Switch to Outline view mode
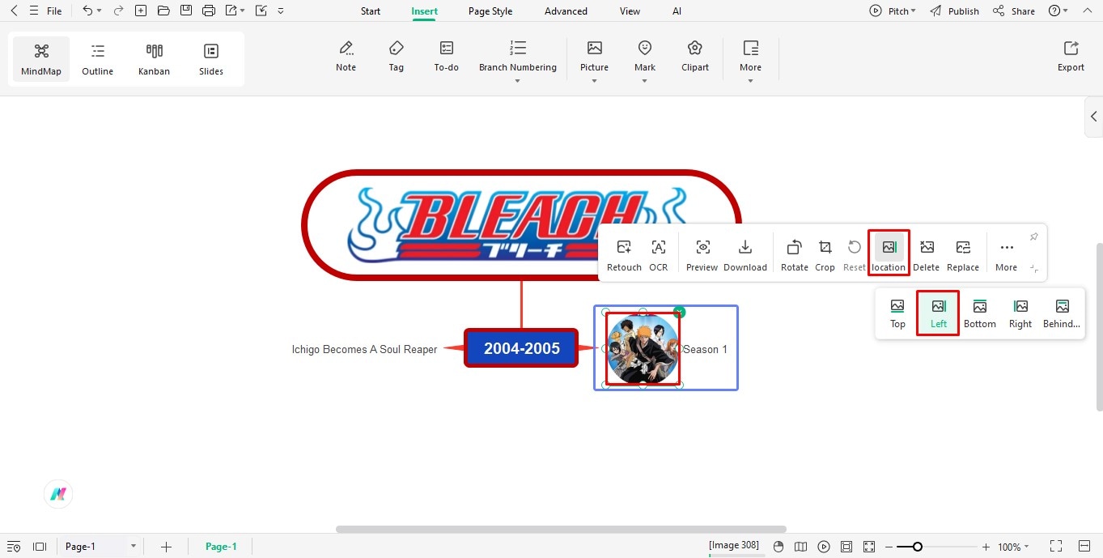Viewport: 1103px width, 558px height. (x=98, y=59)
